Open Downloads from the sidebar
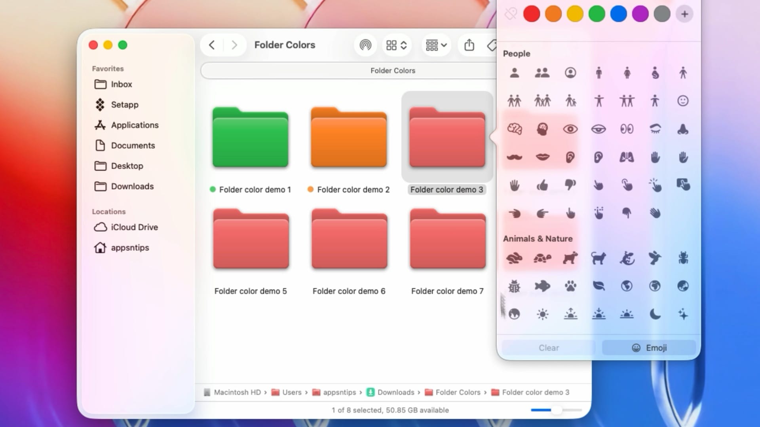This screenshot has width=760, height=427. coord(132,186)
